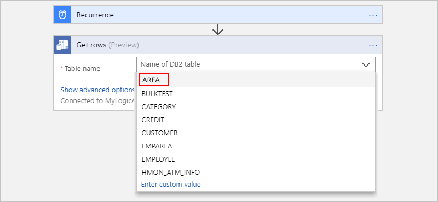
Task: Select the HMON_ATM_INFO table option
Action: [x=256, y=172]
